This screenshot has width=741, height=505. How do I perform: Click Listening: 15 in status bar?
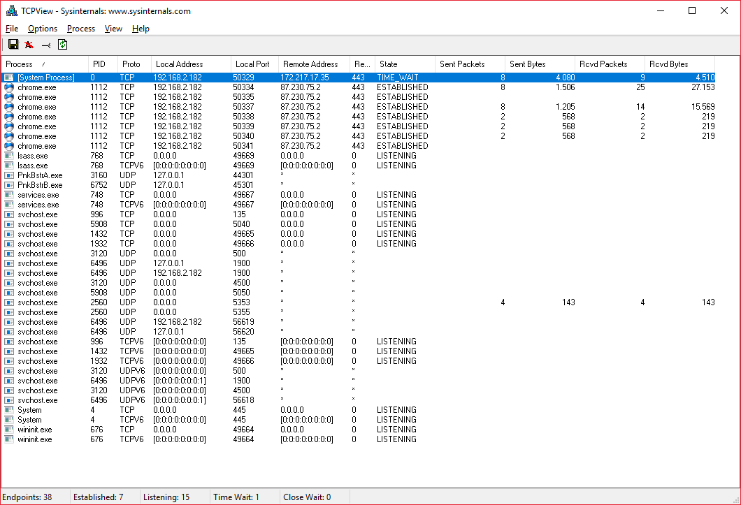pos(166,497)
